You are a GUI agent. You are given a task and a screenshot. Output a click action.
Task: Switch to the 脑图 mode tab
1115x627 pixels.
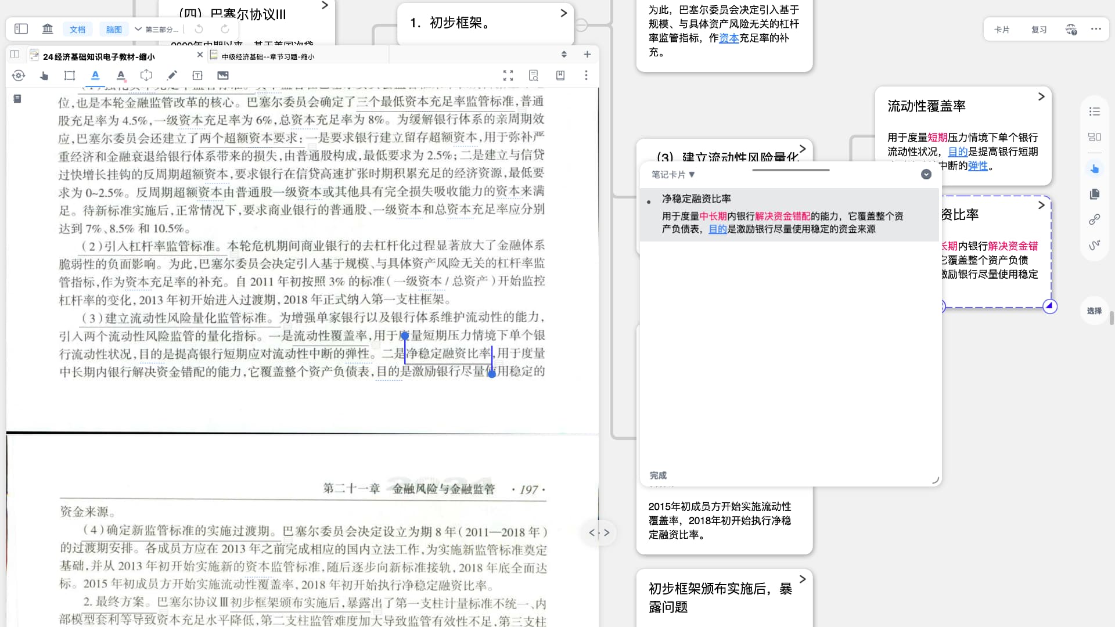114,29
